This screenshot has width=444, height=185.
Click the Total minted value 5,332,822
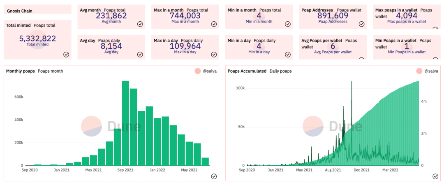(38, 39)
